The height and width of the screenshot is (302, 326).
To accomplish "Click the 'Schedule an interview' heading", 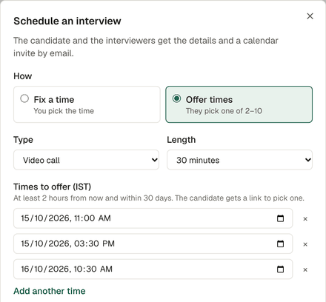I will pos(67,21).
